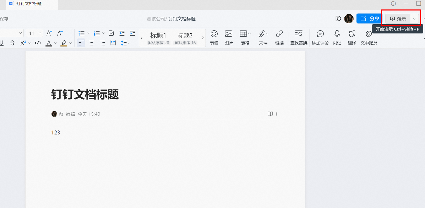
Task: Apply the font color A icon
Action: [49, 43]
